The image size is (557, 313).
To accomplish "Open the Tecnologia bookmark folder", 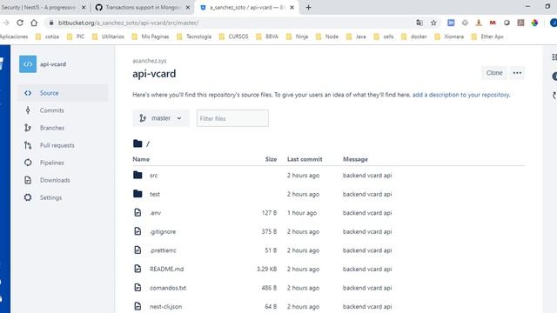I will point(194,37).
